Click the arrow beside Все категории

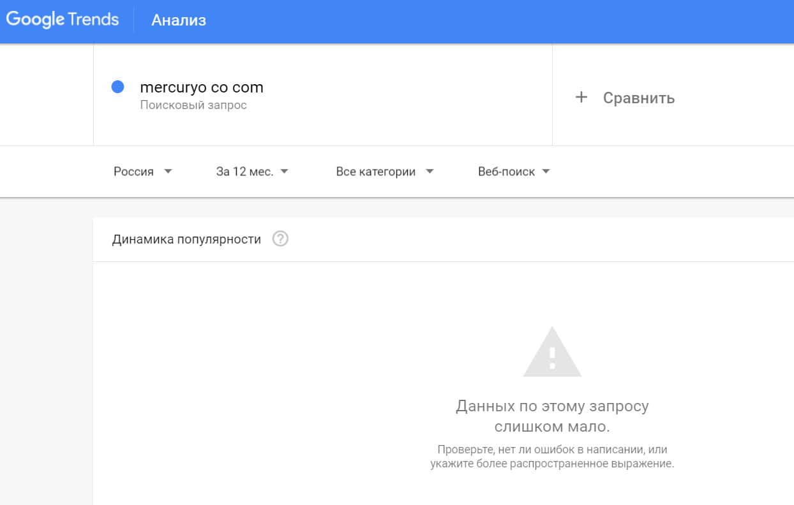pos(430,172)
